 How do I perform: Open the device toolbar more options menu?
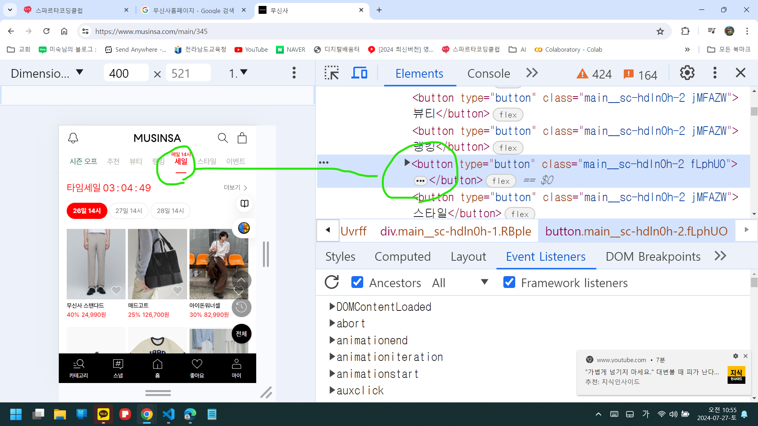(x=294, y=73)
